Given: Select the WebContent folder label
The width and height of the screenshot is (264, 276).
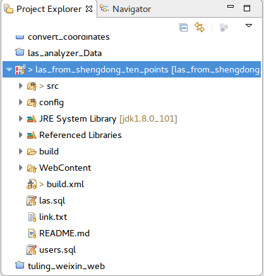Looking at the screenshot, I should [65, 168].
